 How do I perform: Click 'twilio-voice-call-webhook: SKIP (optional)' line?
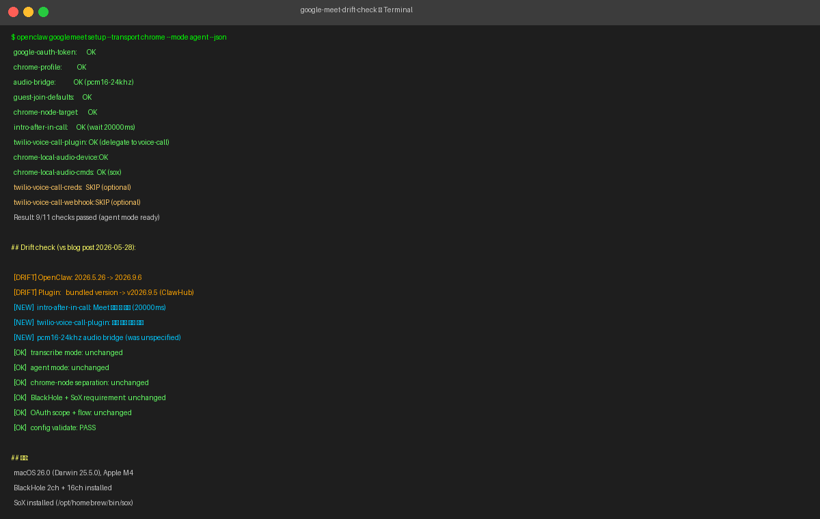pos(77,202)
